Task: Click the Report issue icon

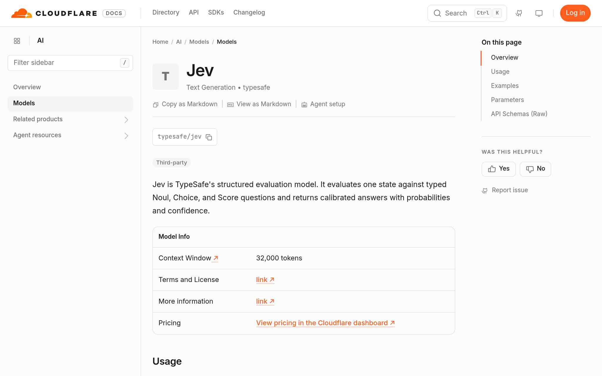Action: point(485,191)
